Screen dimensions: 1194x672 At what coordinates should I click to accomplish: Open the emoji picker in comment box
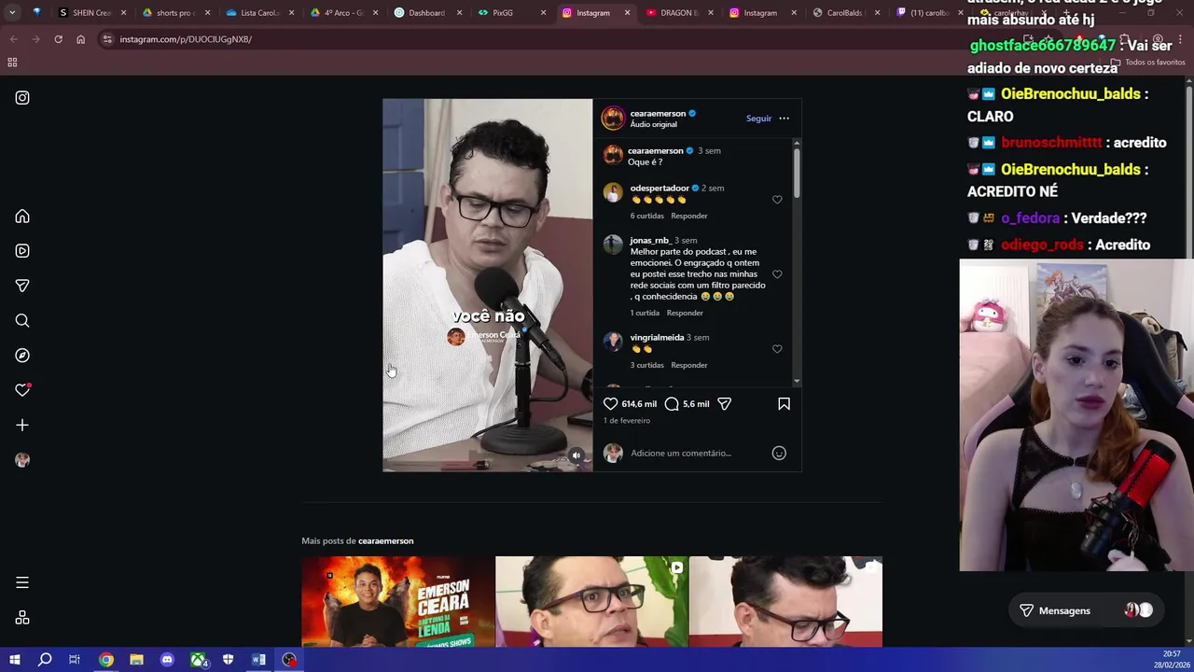point(779,453)
